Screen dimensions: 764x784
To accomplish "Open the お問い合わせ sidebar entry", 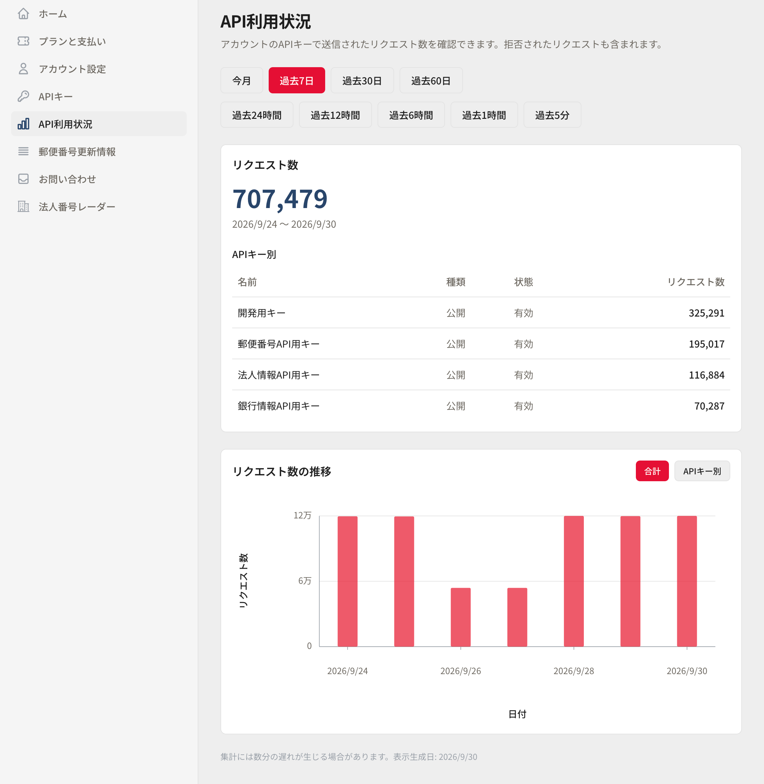I will 99,179.
